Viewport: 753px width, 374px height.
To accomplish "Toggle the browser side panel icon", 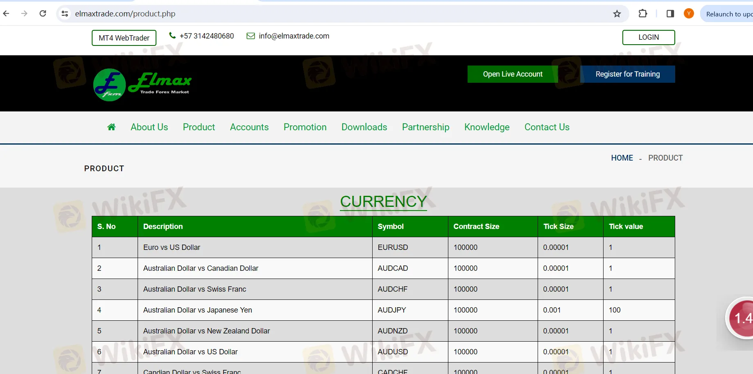I will (x=670, y=14).
